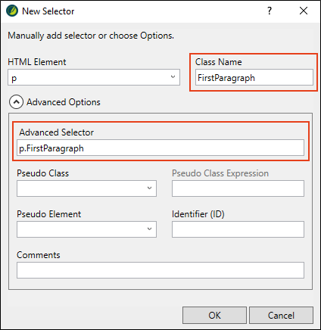Click inside the empty Pseudo Element combo box
Screen dimensions: 321x330
click(86, 229)
